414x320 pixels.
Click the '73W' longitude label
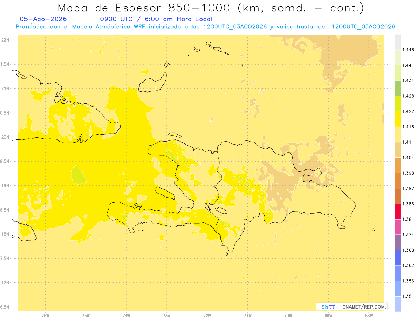point(167,316)
